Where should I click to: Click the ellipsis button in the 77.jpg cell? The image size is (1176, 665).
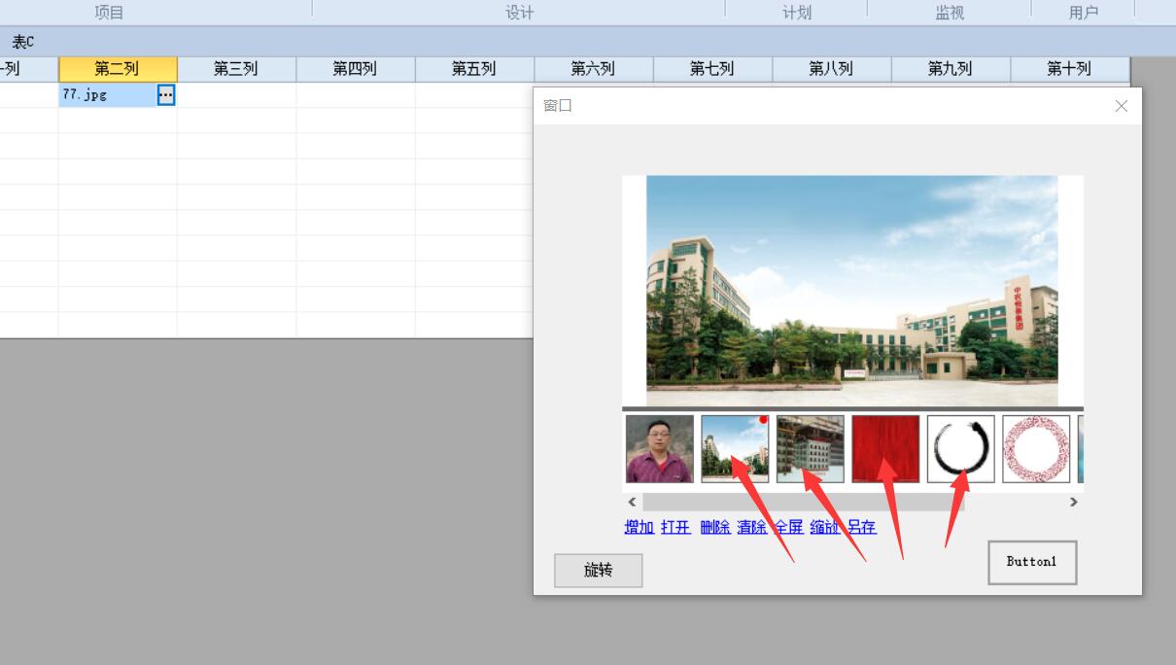(x=166, y=95)
